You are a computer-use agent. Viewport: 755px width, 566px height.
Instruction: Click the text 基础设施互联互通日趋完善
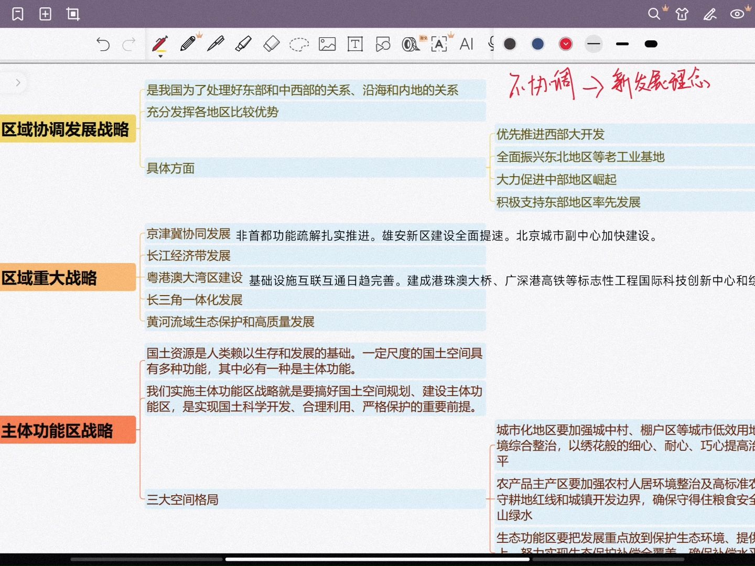[321, 281]
